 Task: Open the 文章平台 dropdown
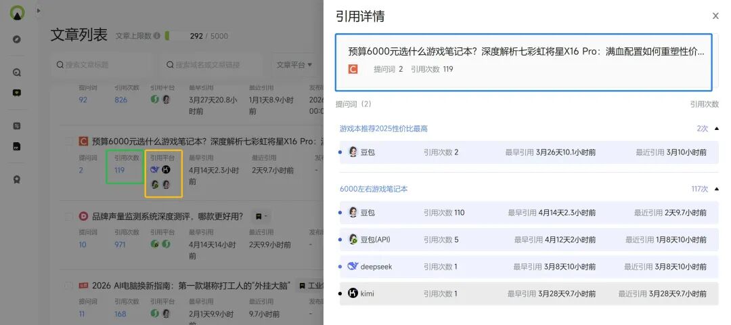[294, 65]
